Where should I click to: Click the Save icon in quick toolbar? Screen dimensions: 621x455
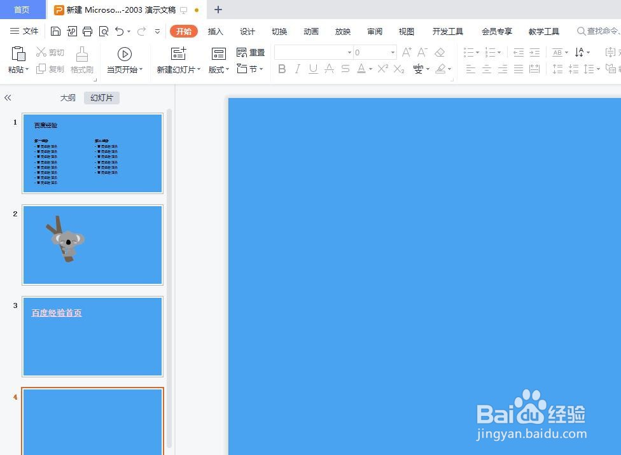(x=55, y=31)
